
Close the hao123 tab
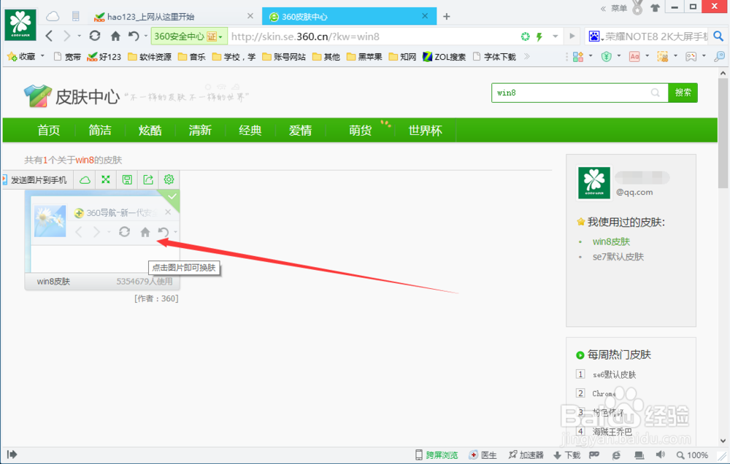coord(250,16)
